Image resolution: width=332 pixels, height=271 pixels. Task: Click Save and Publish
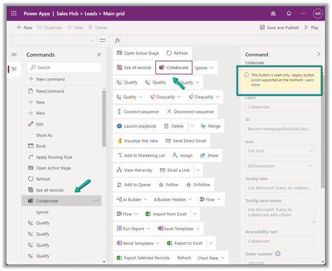278,28
